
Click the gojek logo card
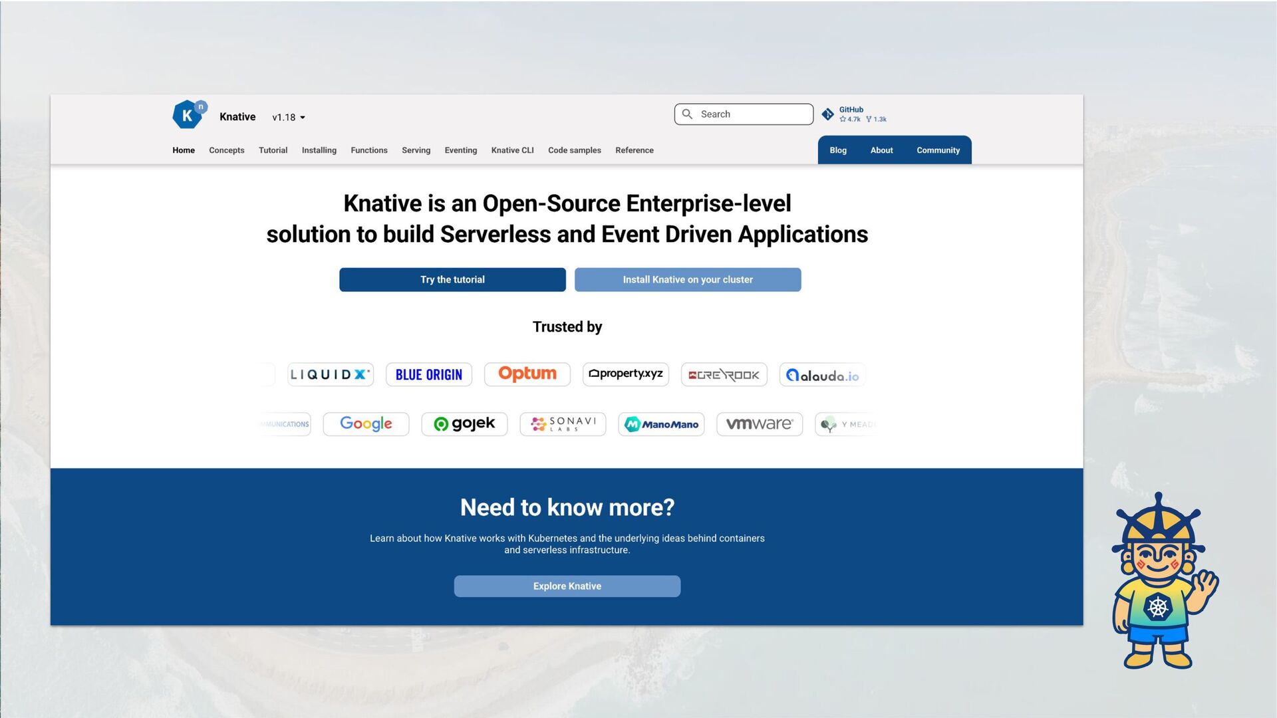(464, 424)
